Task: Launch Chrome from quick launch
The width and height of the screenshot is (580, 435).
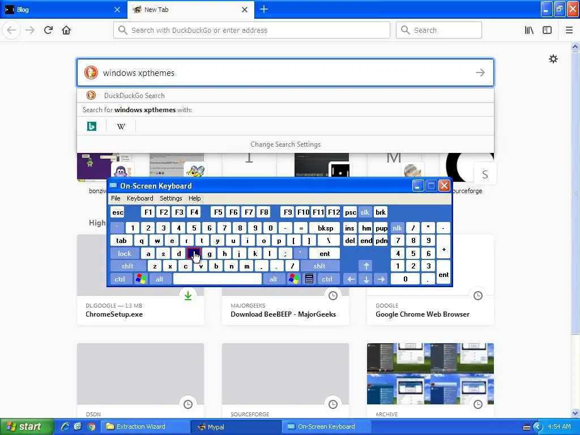Action: click(91, 427)
